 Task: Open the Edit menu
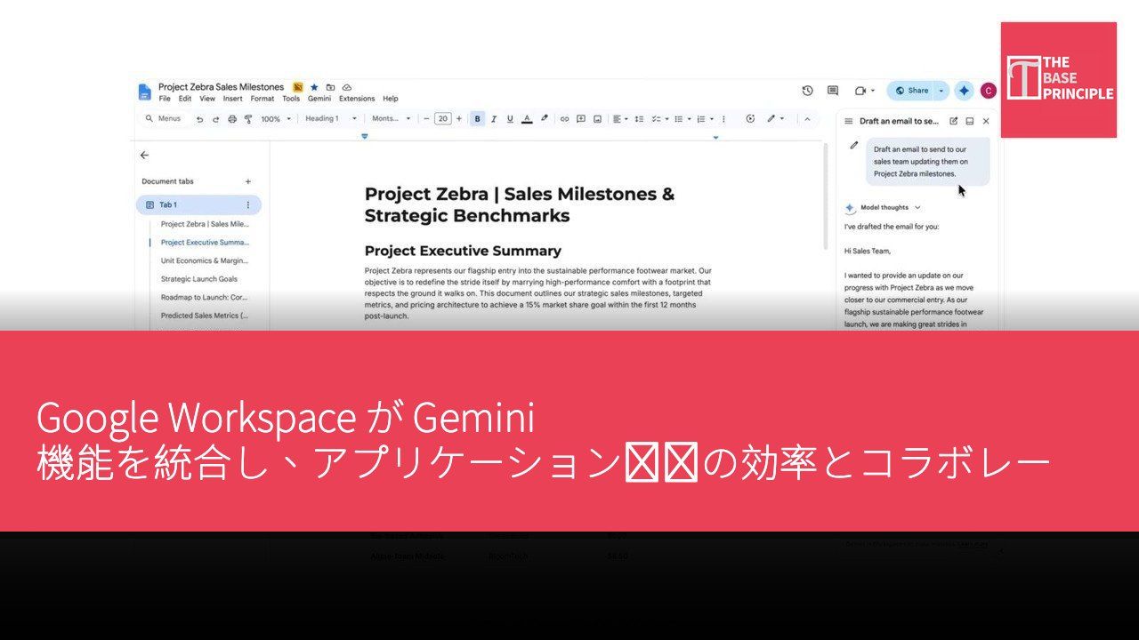click(x=185, y=99)
